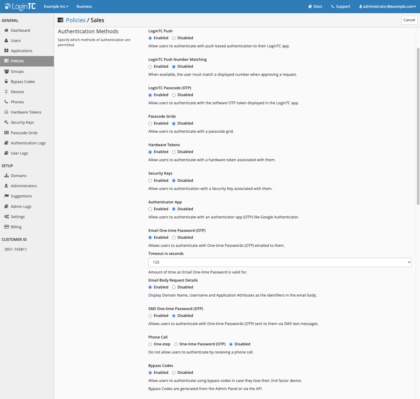Go to Authentication Logs in sidebar
The width and height of the screenshot is (420, 399).
click(x=28, y=143)
